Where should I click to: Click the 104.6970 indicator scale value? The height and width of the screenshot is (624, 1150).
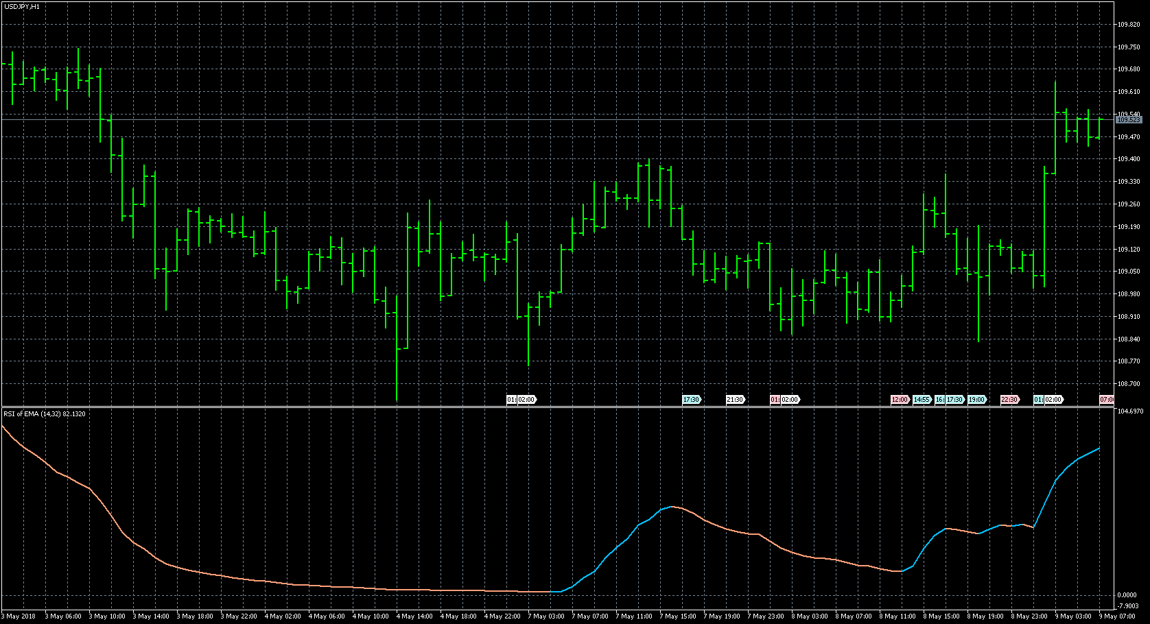[x=1130, y=411]
